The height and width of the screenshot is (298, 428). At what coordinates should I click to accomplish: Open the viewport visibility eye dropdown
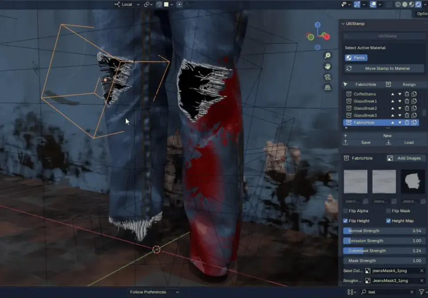click(346, 4)
